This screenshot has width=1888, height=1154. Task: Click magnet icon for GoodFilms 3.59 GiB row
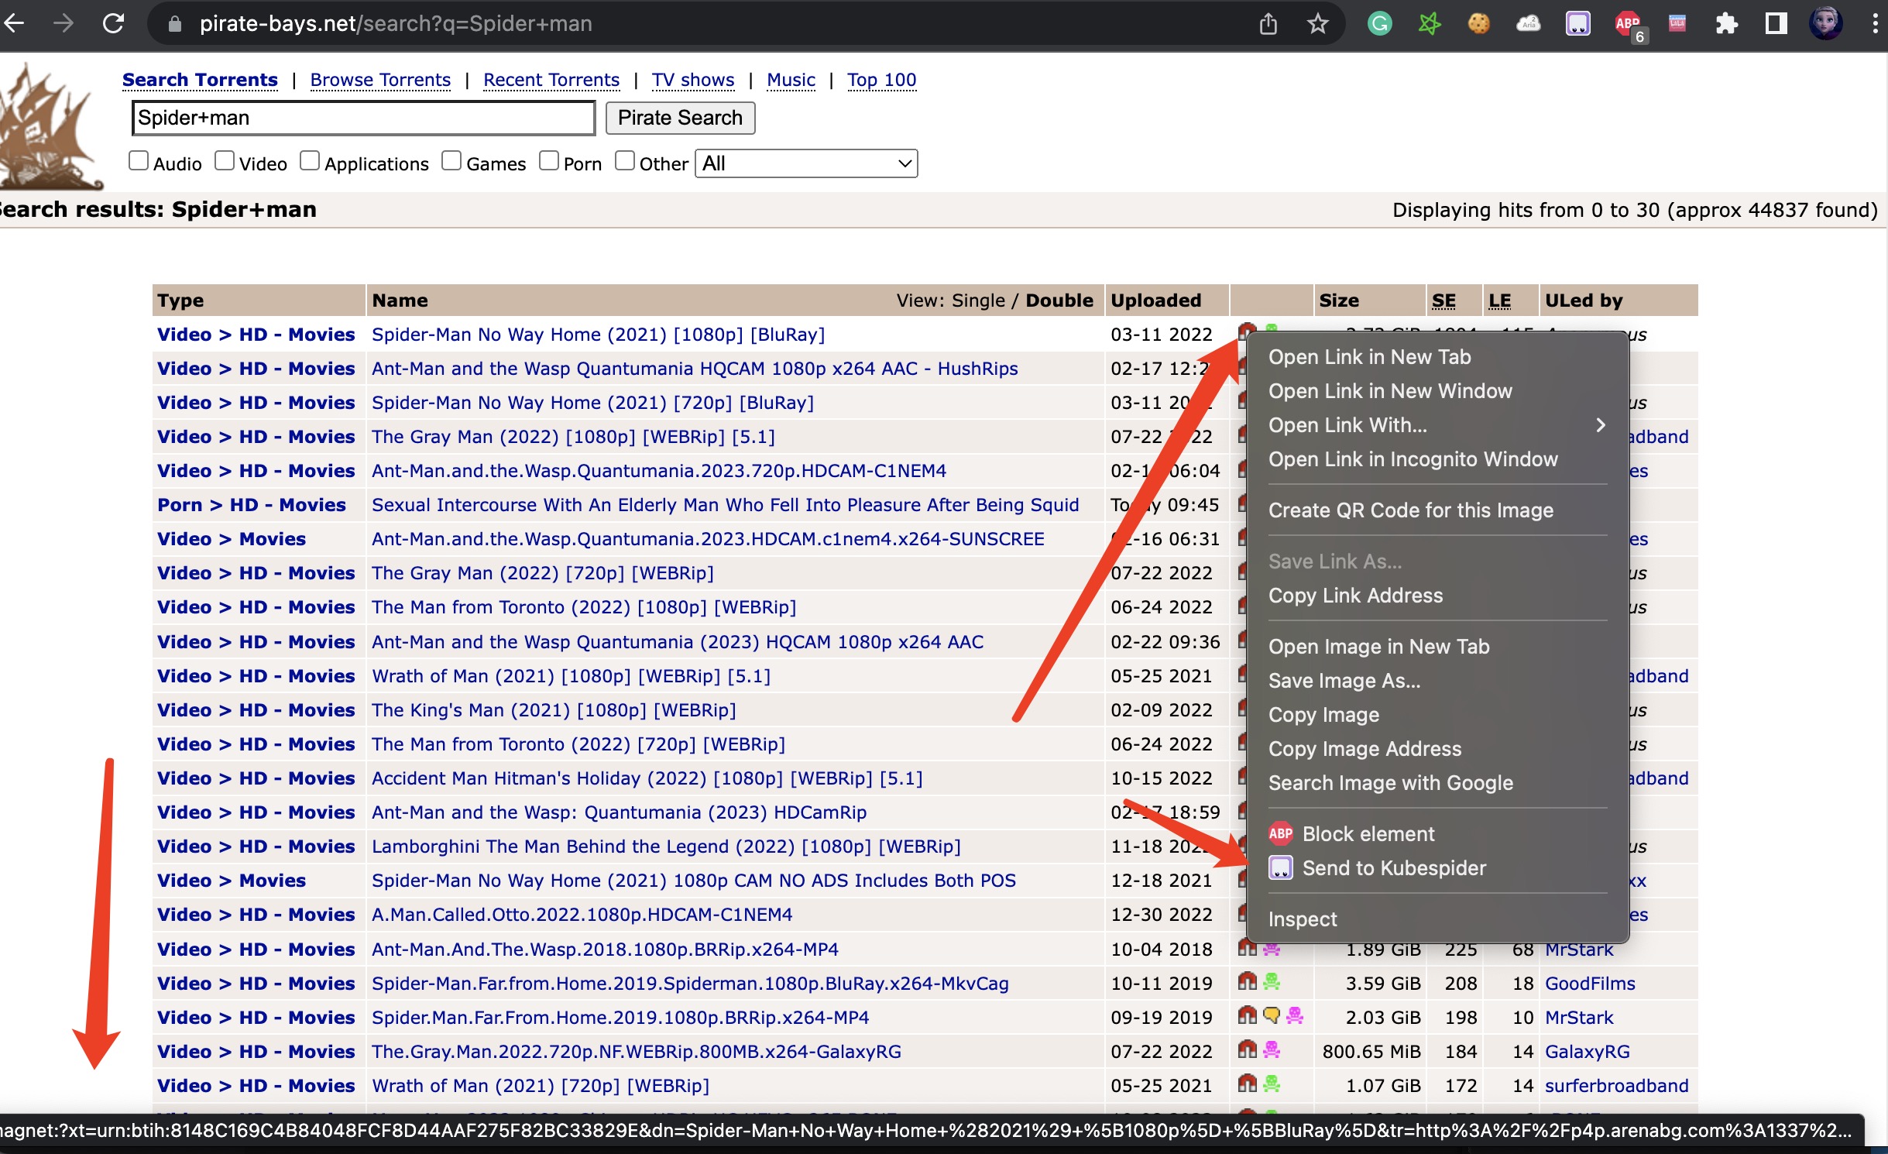pos(1247,982)
